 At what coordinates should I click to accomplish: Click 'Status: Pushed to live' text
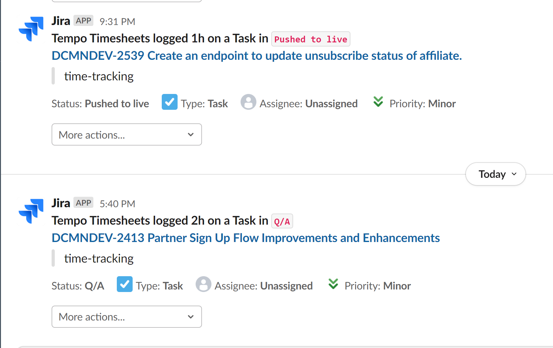point(100,103)
